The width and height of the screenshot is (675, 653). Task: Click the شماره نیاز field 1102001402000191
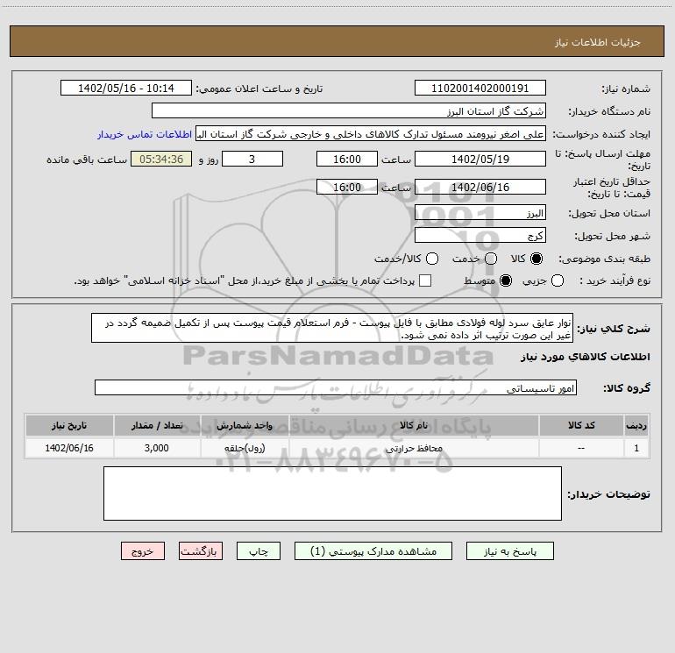tap(480, 89)
